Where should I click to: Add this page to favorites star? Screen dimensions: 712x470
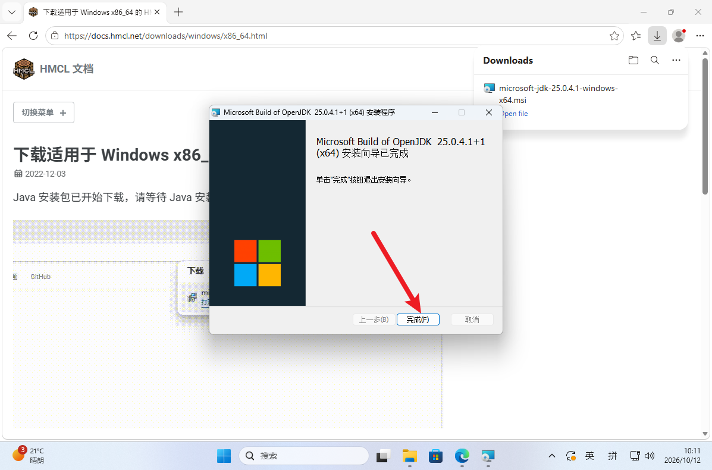coord(614,36)
